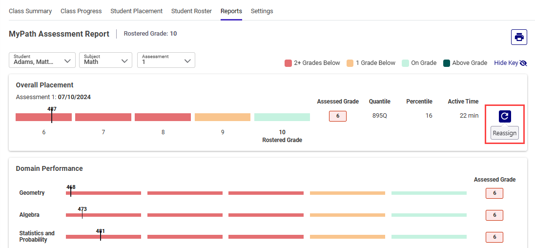The width and height of the screenshot is (535, 248).
Task: Click Geometry assessed grade 6 badge
Action: 494,193
